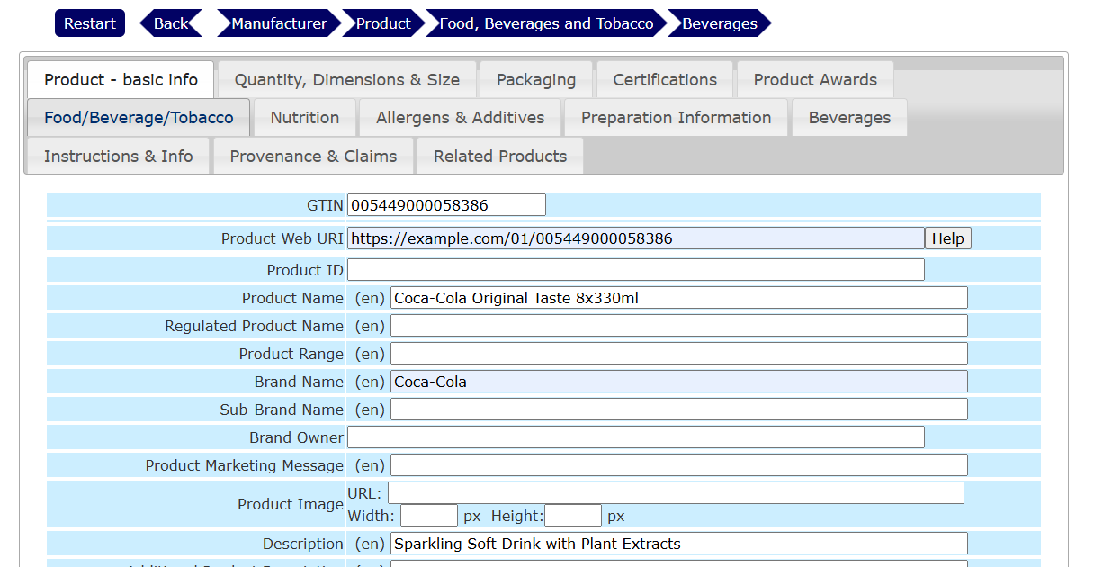
Task: Click the Product Web URI label
Action: coord(282,238)
